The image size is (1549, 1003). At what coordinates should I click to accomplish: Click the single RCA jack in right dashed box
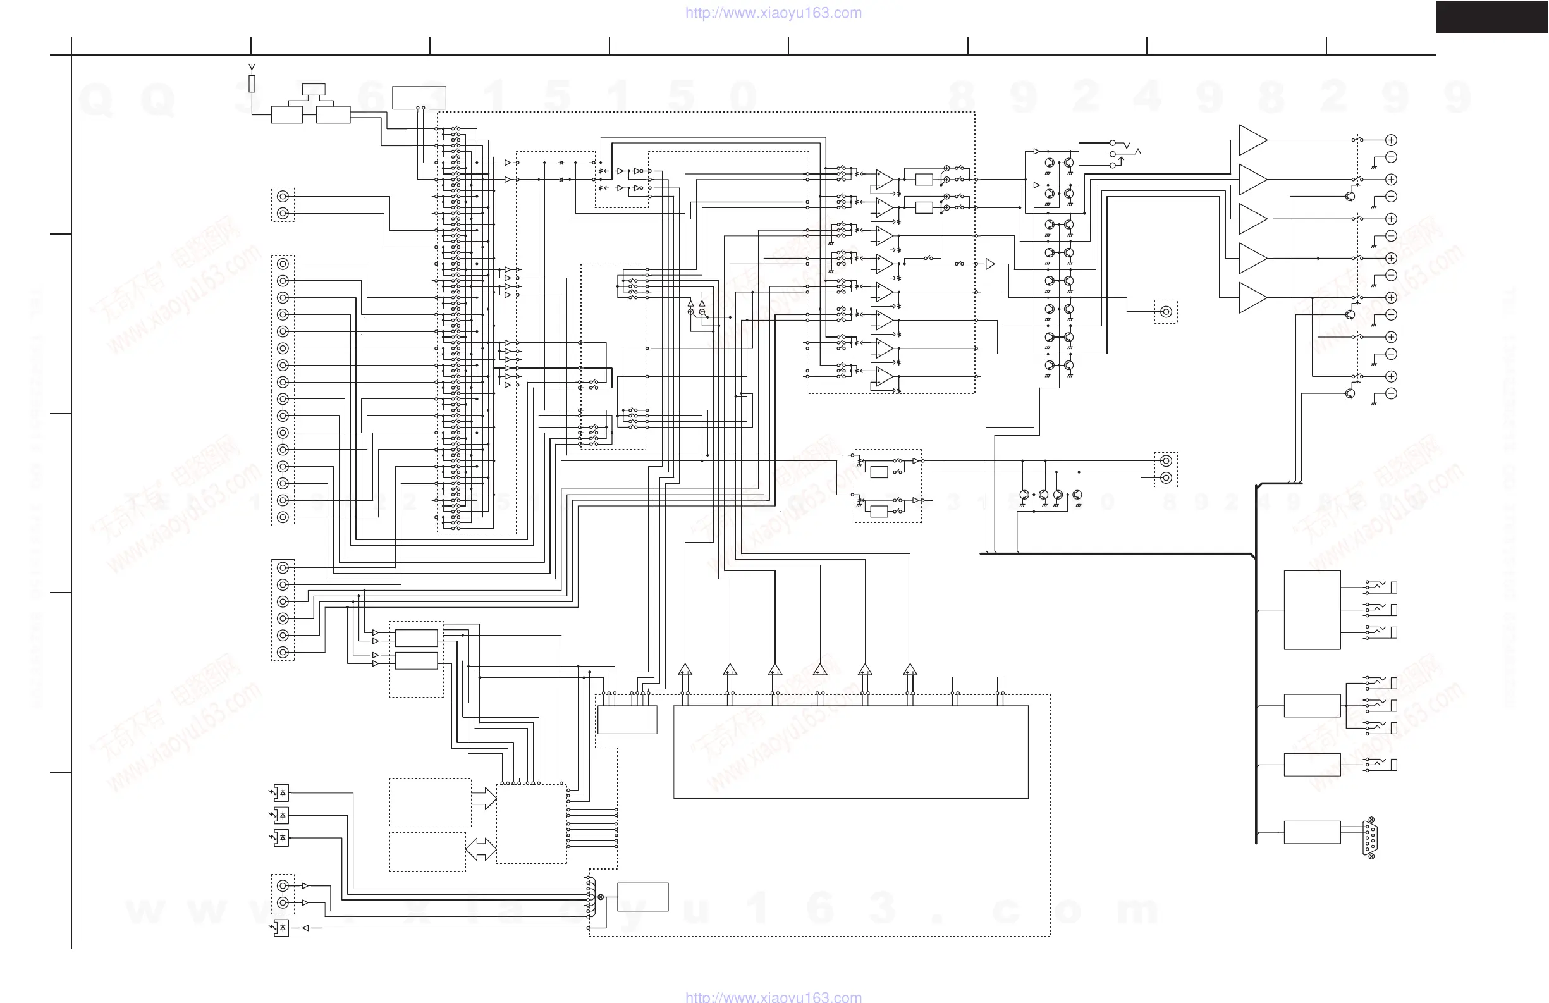(1166, 312)
